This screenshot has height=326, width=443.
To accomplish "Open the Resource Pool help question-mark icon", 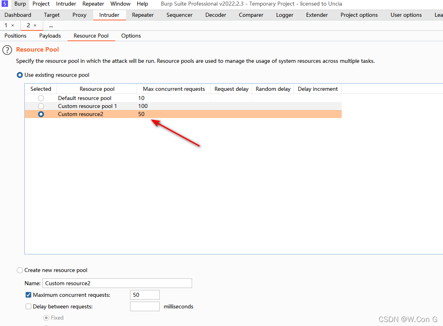I will click(7, 50).
